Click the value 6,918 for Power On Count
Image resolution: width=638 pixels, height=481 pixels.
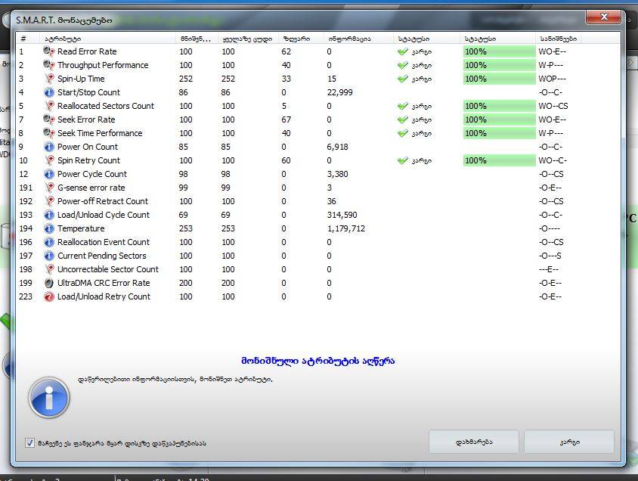pyautogui.click(x=338, y=147)
